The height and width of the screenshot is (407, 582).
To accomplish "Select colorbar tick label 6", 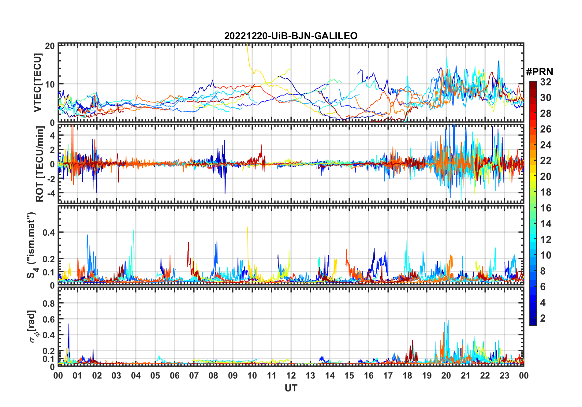I will [x=543, y=287].
